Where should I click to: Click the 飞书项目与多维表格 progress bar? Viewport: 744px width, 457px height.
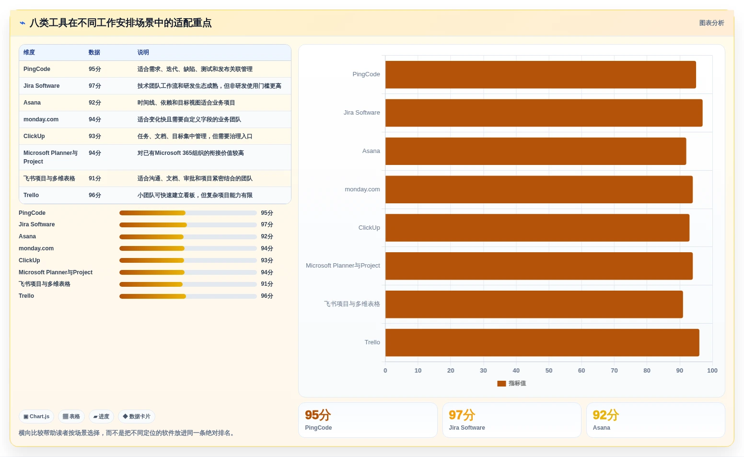[x=188, y=284]
